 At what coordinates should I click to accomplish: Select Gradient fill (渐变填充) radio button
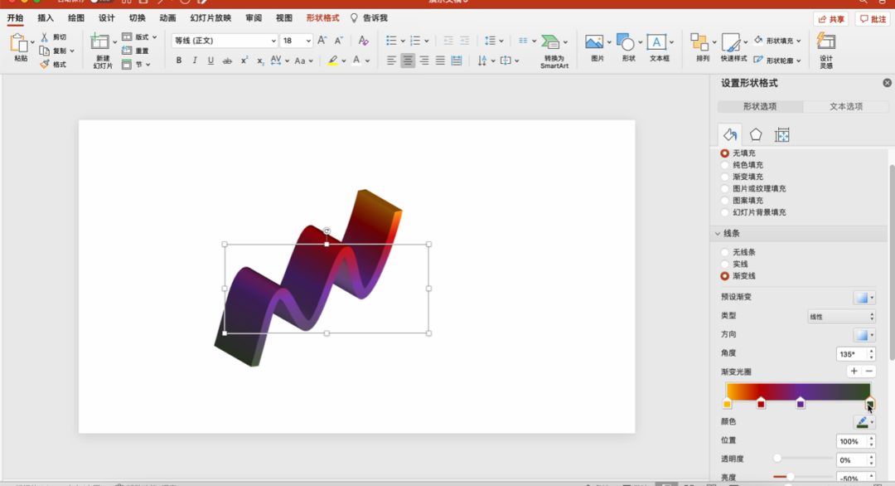(x=725, y=177)
